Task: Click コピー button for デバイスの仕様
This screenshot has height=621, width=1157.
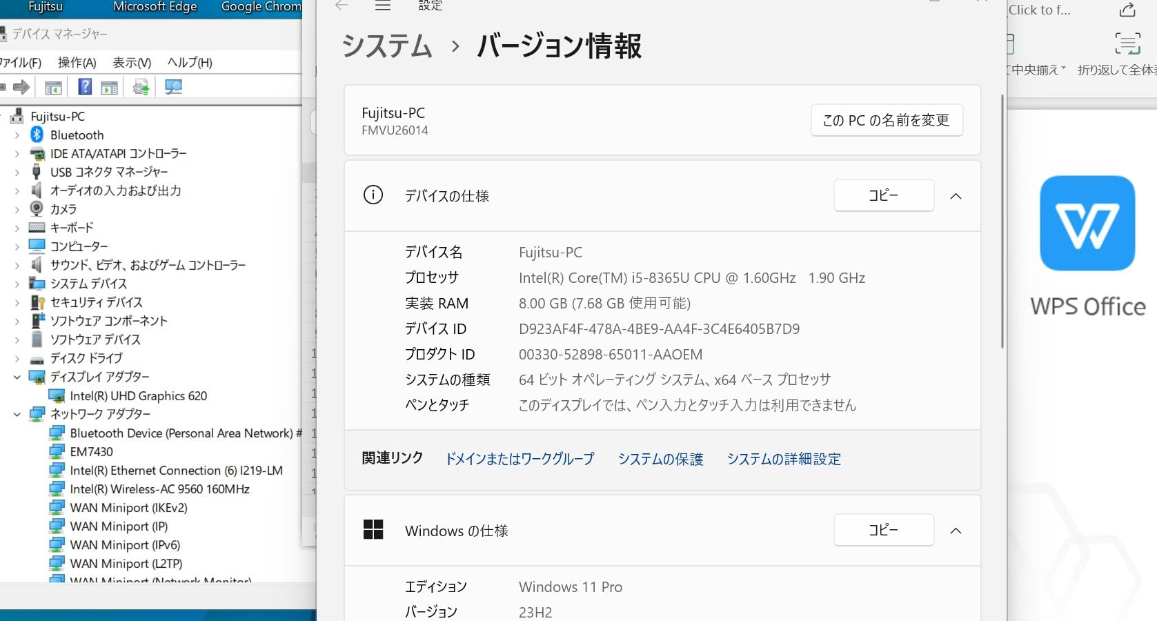Action: (x=884, y=195)
